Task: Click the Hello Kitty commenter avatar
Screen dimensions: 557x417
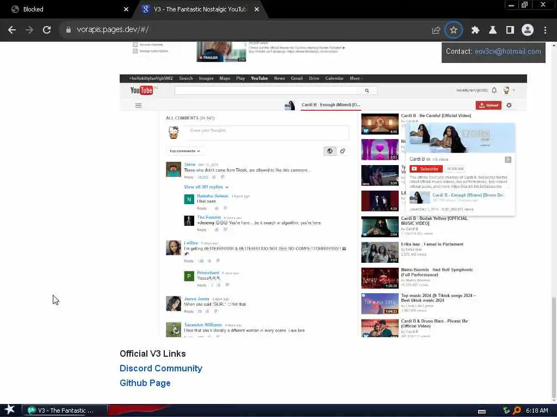Action: coord(174,132)
